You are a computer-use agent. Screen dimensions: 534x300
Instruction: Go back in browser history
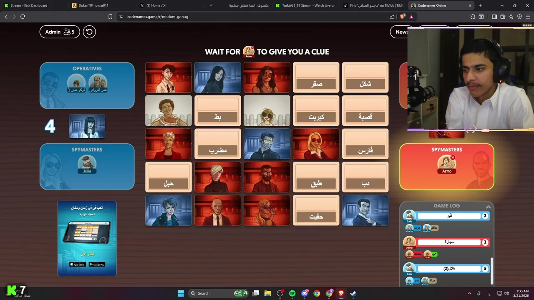(6, 17)
